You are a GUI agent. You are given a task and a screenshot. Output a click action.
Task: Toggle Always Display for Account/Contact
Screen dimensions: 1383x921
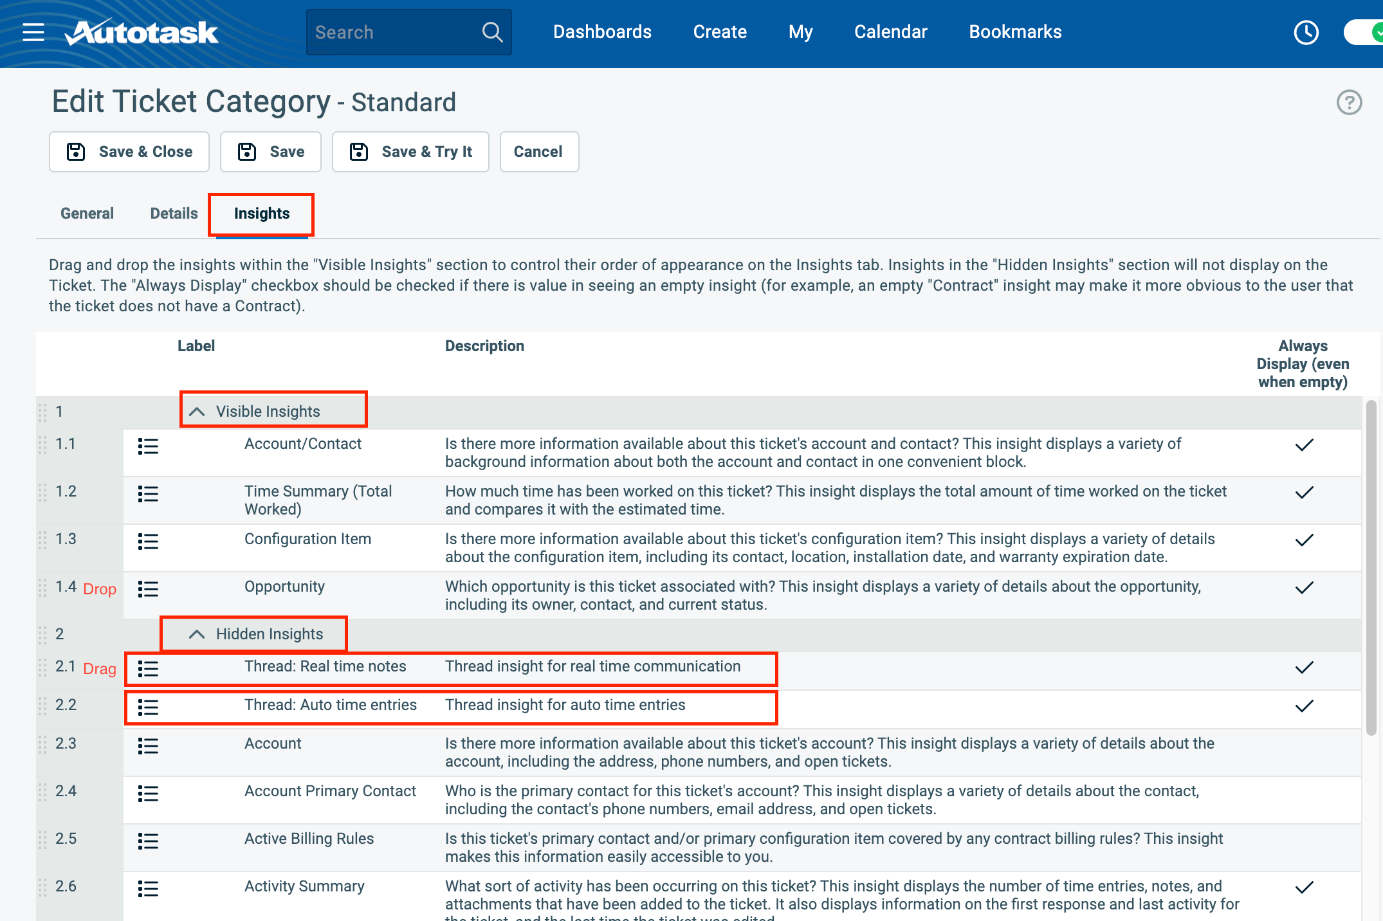(1304, 445)
